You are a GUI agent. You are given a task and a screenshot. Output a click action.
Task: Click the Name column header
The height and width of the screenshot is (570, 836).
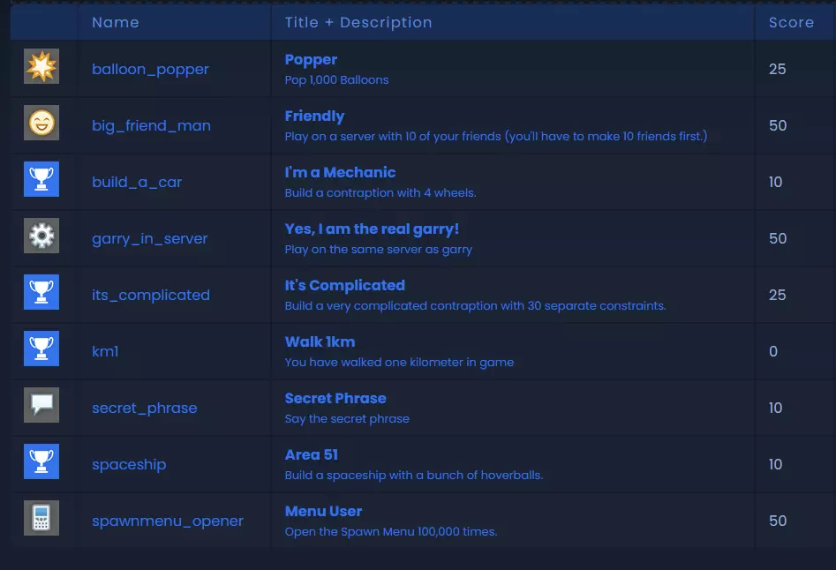116,22
